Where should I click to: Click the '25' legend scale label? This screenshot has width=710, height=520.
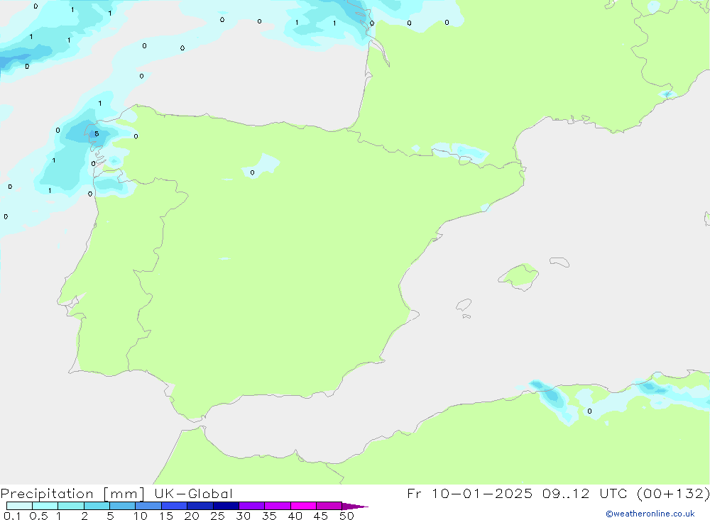click(218, 516)
